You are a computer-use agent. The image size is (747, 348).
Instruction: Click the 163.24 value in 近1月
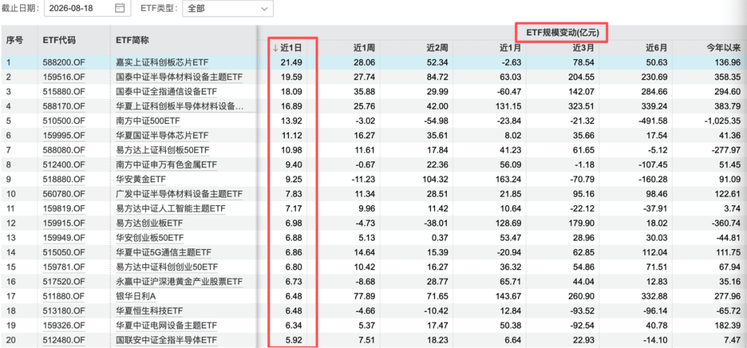pyautogui.click(x=509, y=180)
